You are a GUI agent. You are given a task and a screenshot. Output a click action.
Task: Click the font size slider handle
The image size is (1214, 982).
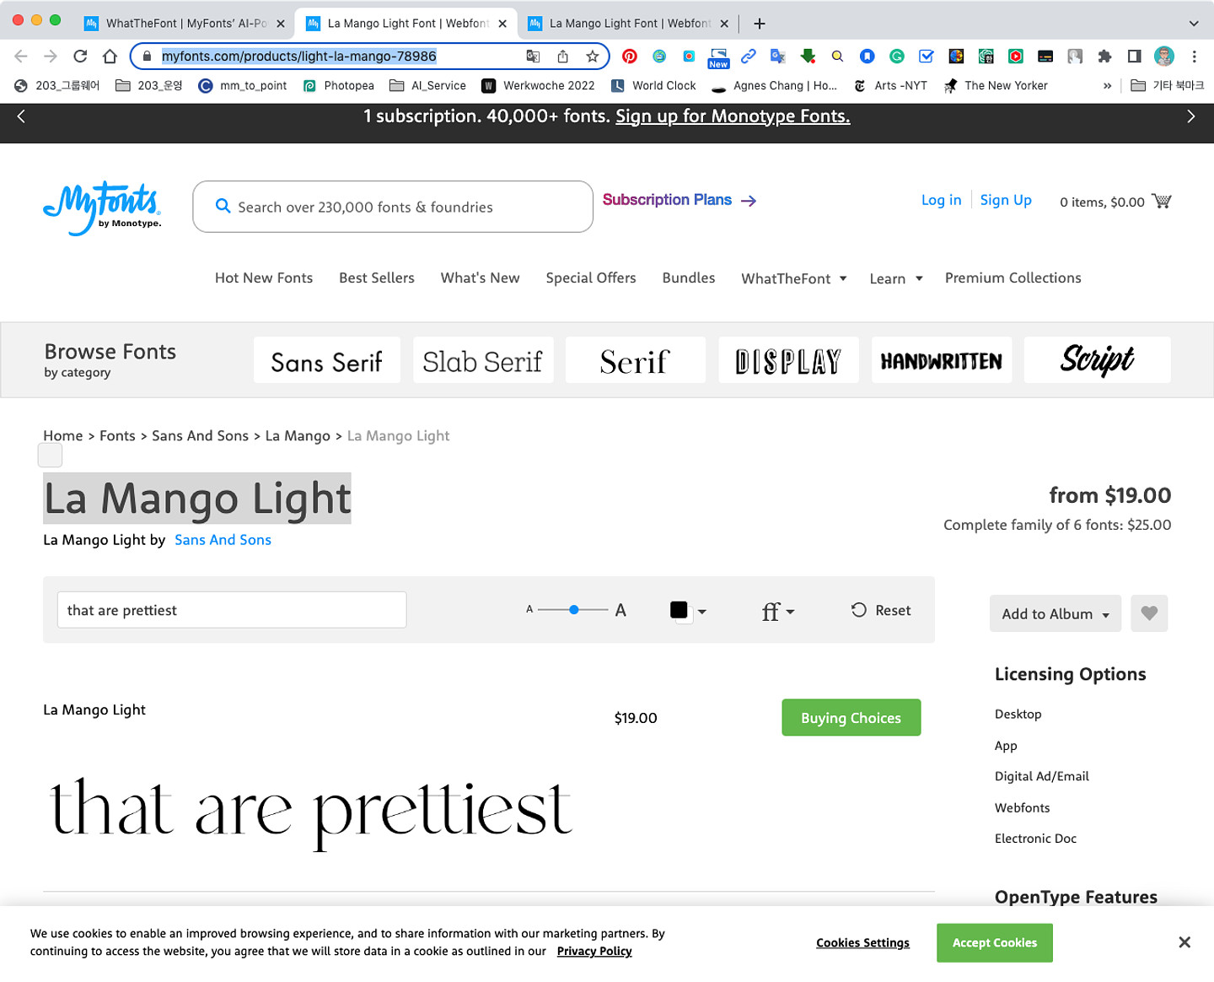(x=574, y=610)
